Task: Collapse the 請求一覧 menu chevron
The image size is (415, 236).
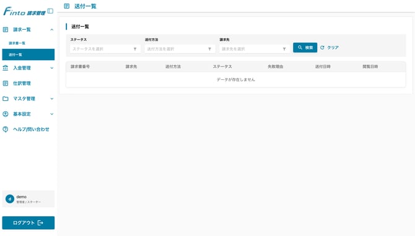Action: point(52,30)
